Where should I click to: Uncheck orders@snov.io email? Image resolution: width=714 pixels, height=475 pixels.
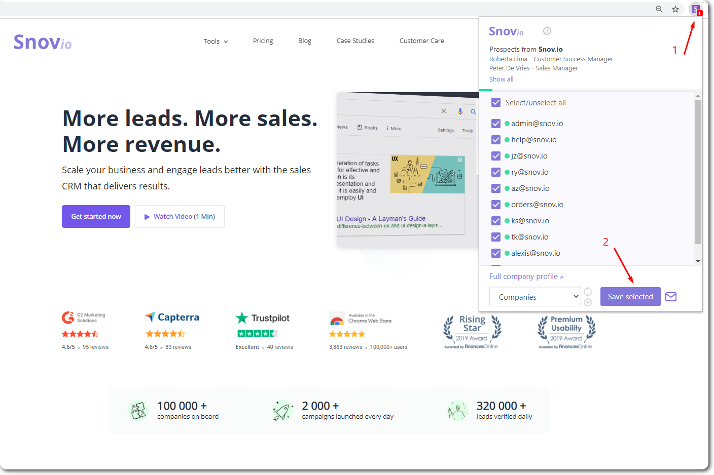(496, 205)
